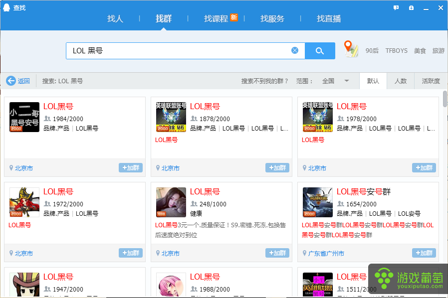This screenshot has height=298, width=448.
Task: Open the 找直播 tab
Action: coord(329,19)
